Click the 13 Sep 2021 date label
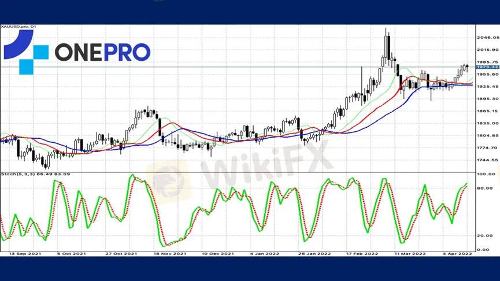 [x=23, y=253]
